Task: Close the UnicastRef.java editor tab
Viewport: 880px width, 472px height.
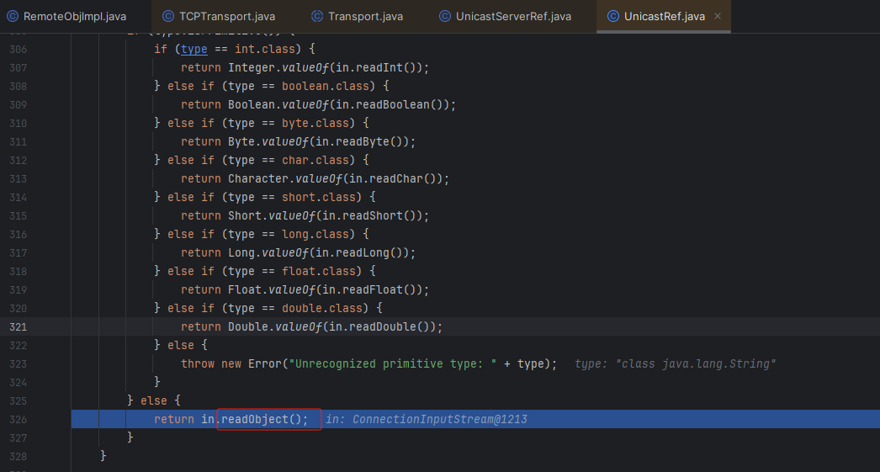Action: coord(717,17)
